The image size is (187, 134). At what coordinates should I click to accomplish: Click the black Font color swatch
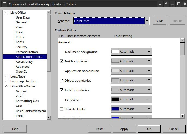pyautogui.click(x=115, y=99)
